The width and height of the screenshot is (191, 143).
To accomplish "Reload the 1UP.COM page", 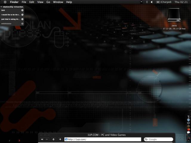I will click(x=53, y=139).
